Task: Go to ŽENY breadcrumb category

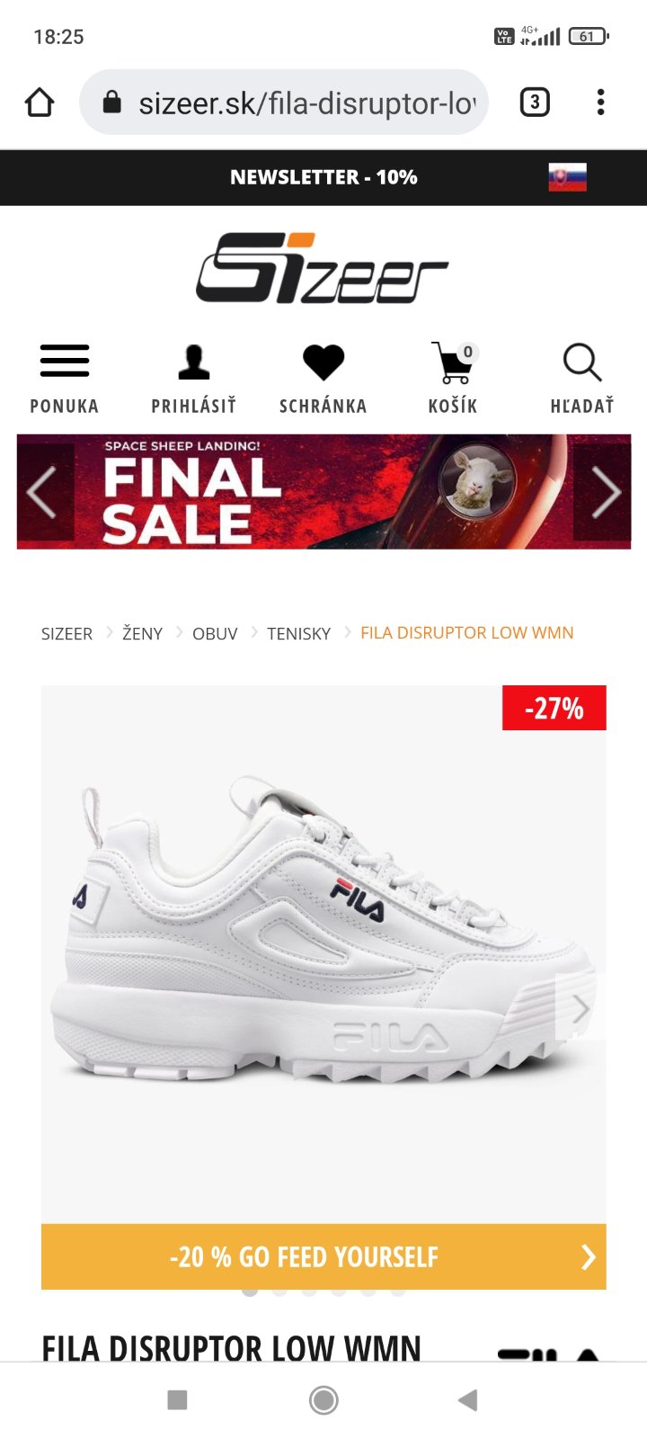Action: [142, 633]
